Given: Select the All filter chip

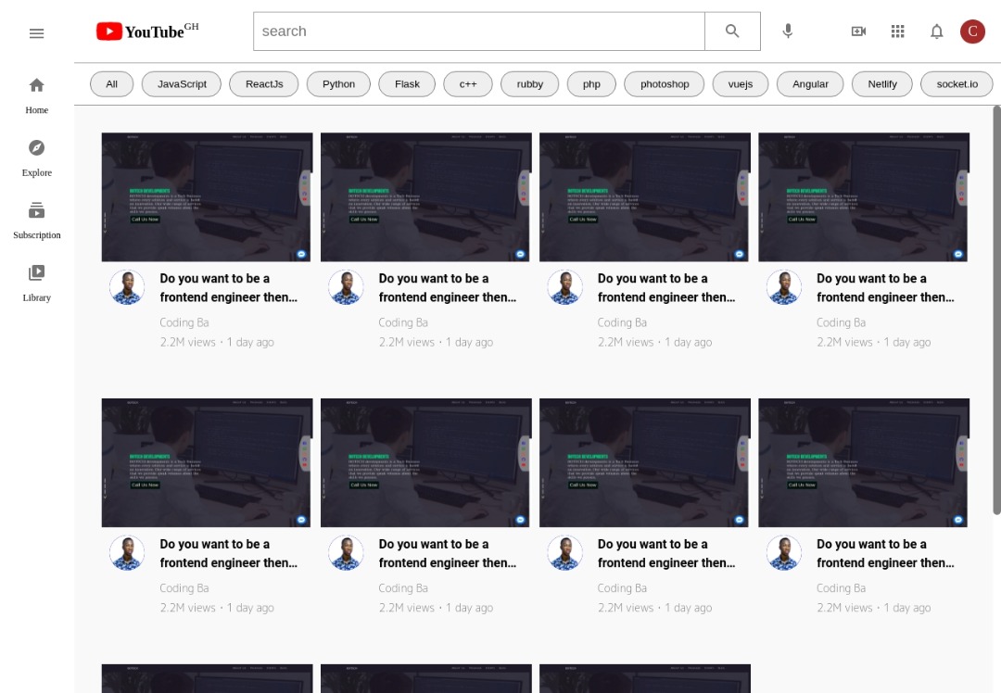Looking at the screenshot, I should 112,84.
